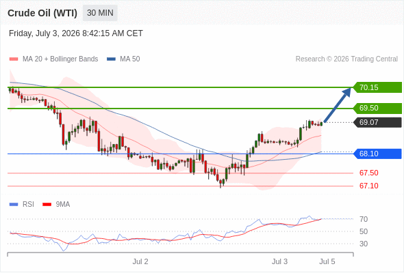Click the blue upward forecast arrow
This screenshot has width=404, height=273.
pos(338,105)
